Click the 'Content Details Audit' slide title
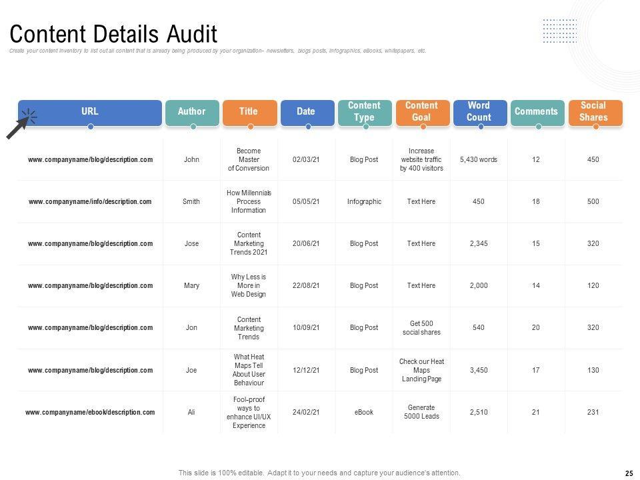640x480 pixels. [113, 34]
